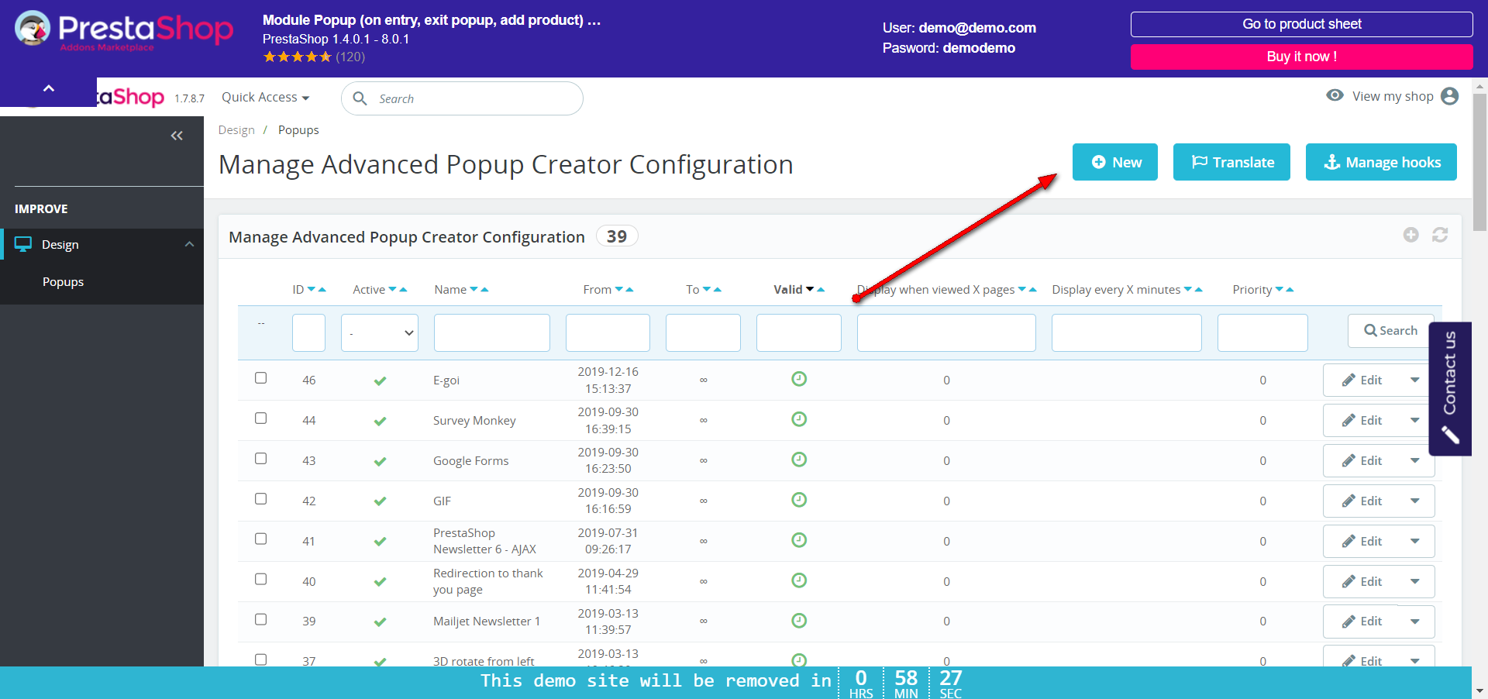The width and height of the screenshot is (1488, 699).
Task: Open the Popups submenu item in sidebar
Action: point(63,282)
